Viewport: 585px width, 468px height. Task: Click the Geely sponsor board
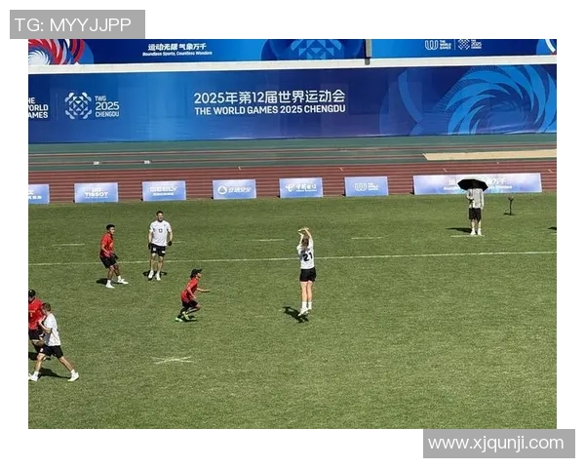click(x=164, y=191)
